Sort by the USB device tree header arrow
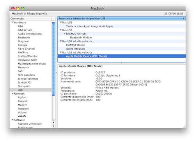 click(184, 19)
